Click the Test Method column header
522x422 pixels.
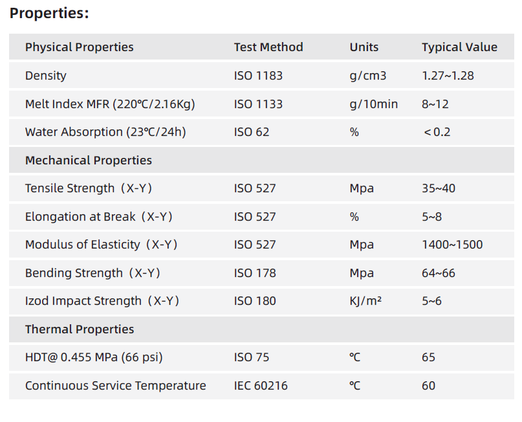tap(268, 47)
